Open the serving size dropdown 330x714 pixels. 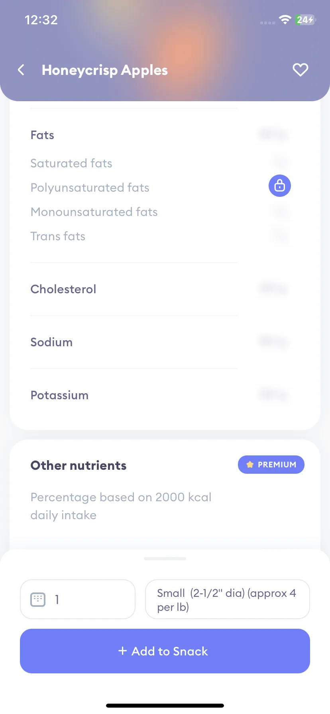pyautogui.click(x=228, y=599)
